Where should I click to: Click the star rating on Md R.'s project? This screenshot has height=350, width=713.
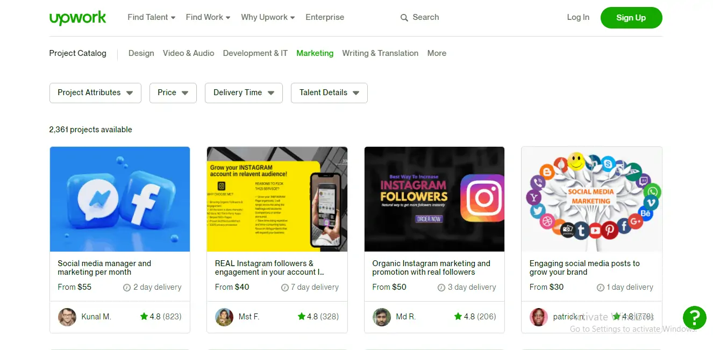coord(458,316)
